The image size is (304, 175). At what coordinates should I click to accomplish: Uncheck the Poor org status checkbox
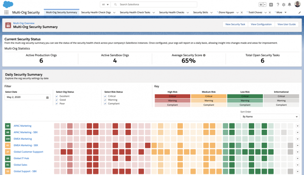[x=57, y=104]
